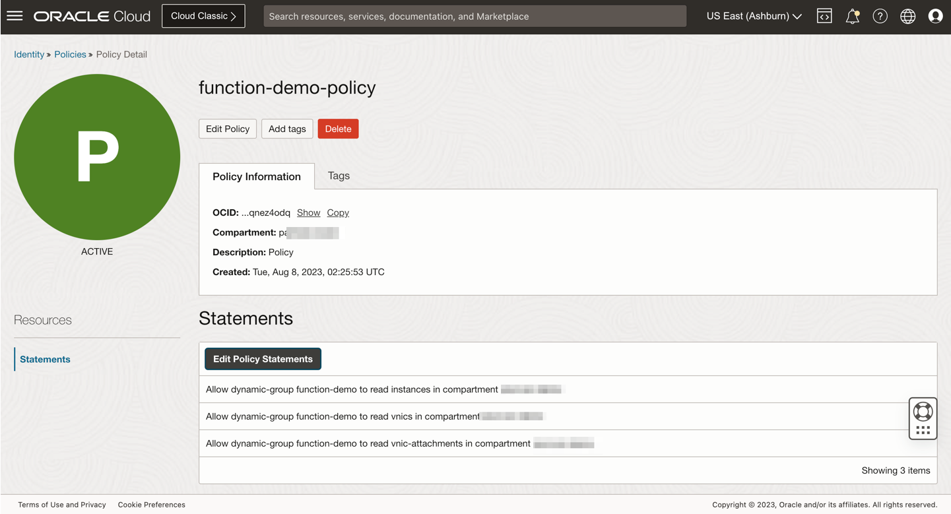Switch to the Tags tab
The image size is (951, 514).
point(339,176)
